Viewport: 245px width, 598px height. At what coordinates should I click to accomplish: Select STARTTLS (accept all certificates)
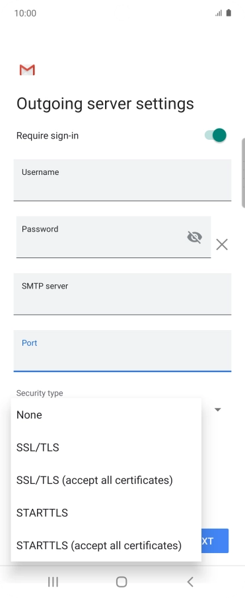pos(106,545)
